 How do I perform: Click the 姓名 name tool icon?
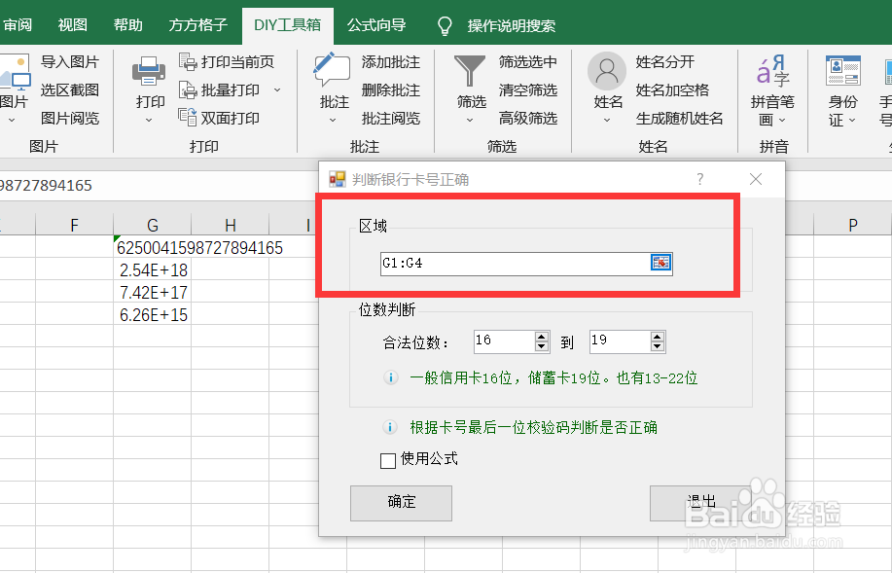click(x=605, y=70)
